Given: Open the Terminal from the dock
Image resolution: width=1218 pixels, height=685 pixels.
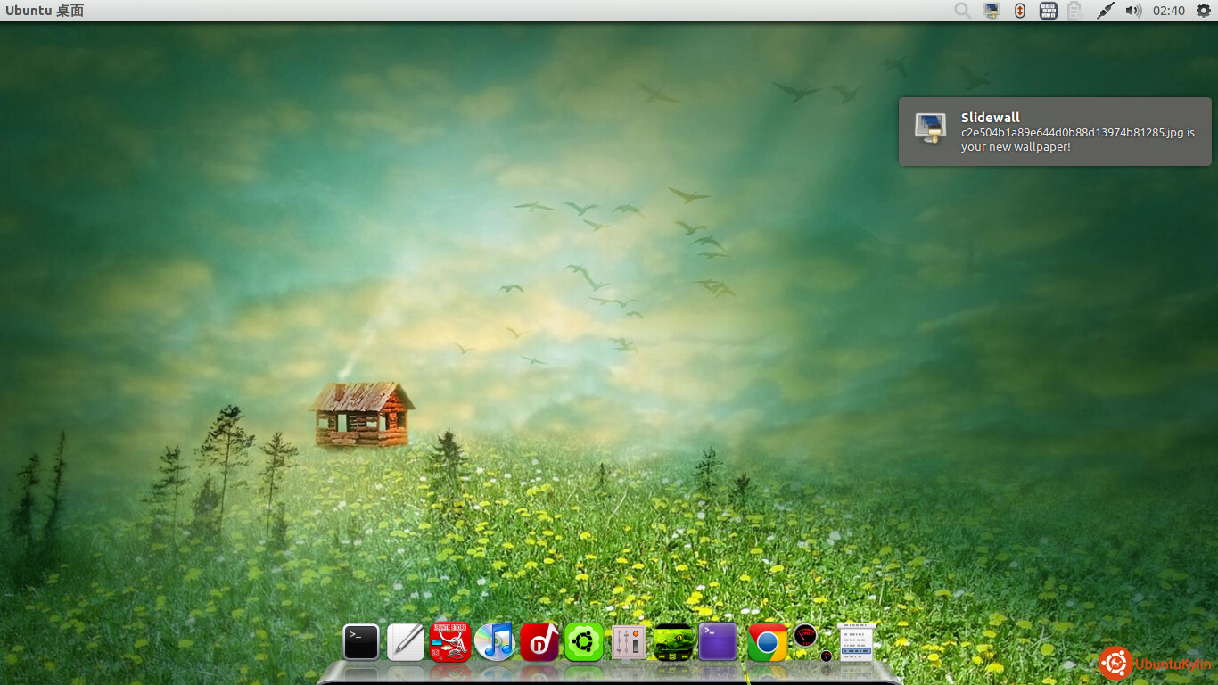Looking at the screenshot, I should (361, 642).
